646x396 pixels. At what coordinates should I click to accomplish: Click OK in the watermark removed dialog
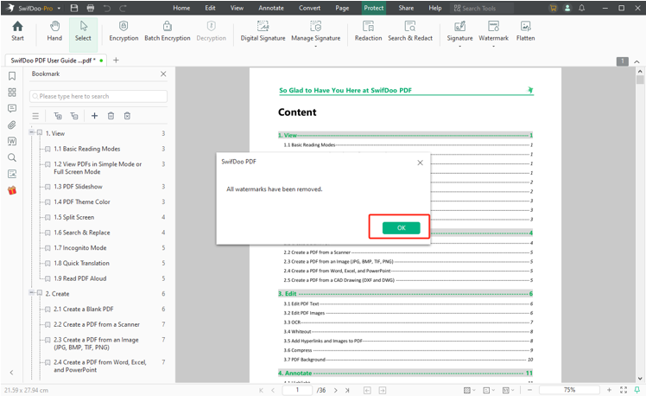click(401, 227)
